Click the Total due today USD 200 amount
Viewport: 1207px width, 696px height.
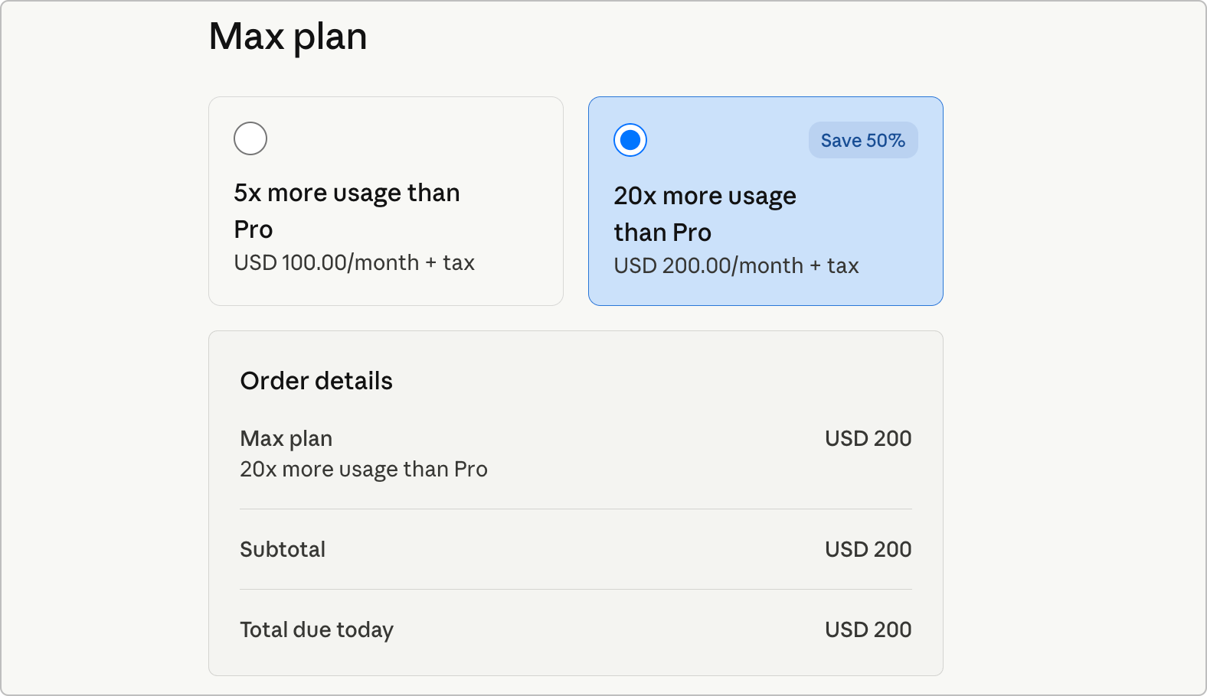pos(868,629)
